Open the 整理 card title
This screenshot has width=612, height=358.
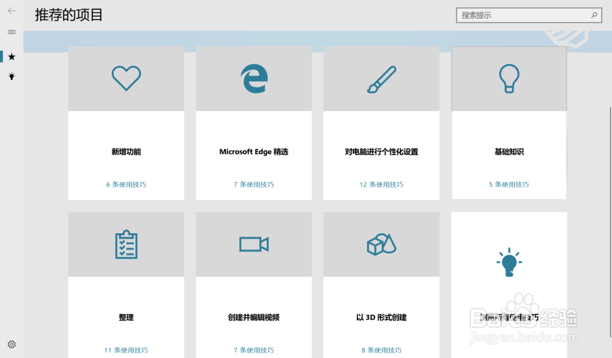click(126, 318)
